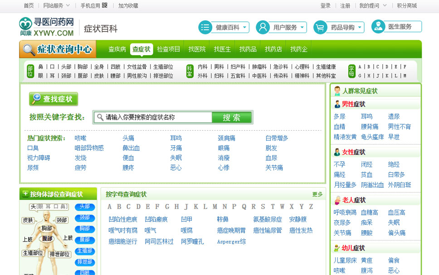The width and height of the screenshot is (439, 275).
Task: Switch to the 查疾病 tab
Action: tap(117, 49)
